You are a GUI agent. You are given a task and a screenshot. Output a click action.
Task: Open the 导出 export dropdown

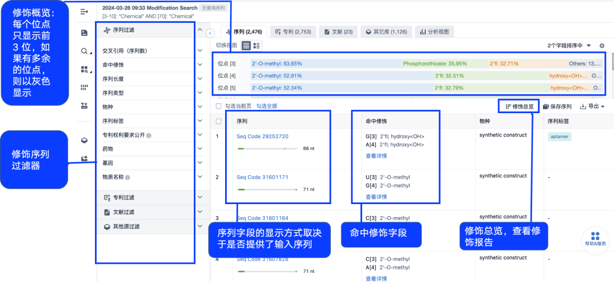point(592,106)
